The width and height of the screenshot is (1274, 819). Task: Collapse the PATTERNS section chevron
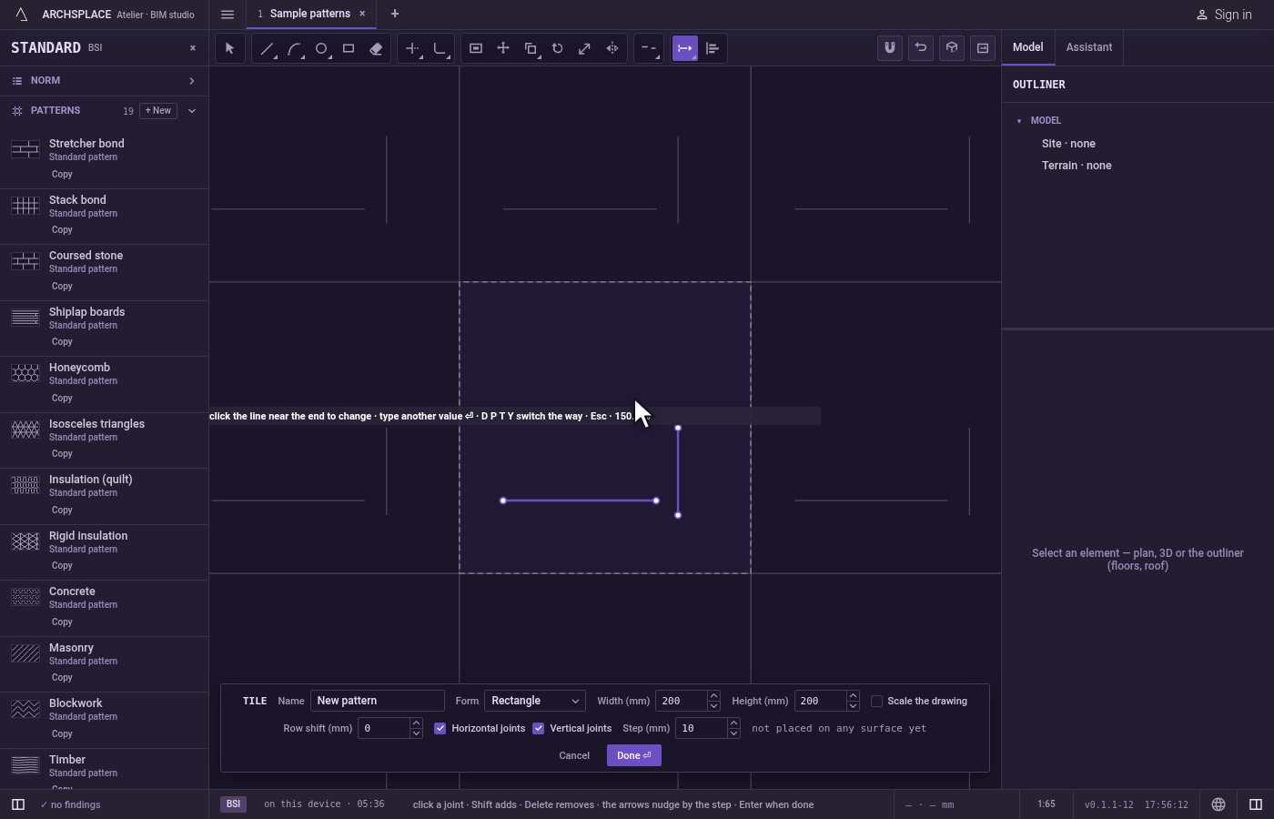point(191,111)
